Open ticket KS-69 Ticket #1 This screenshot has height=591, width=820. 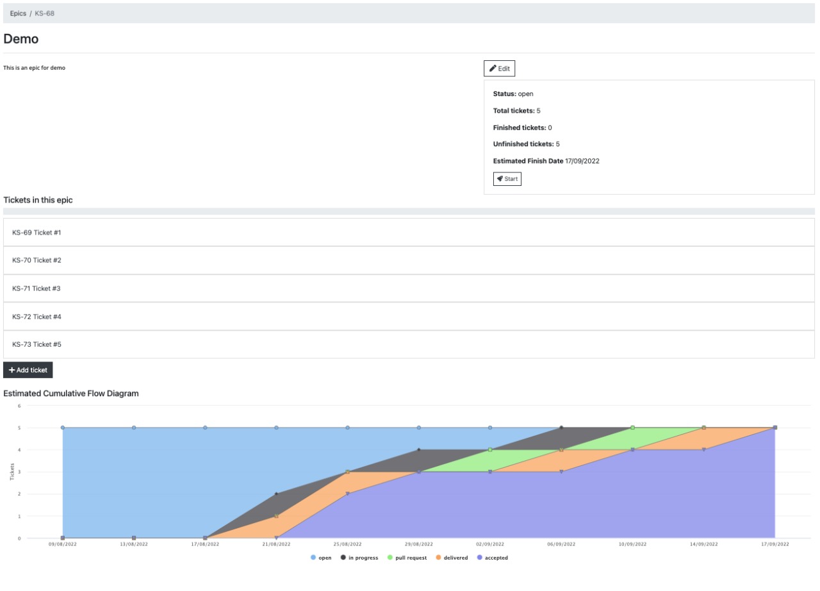[x=37, y=232]
